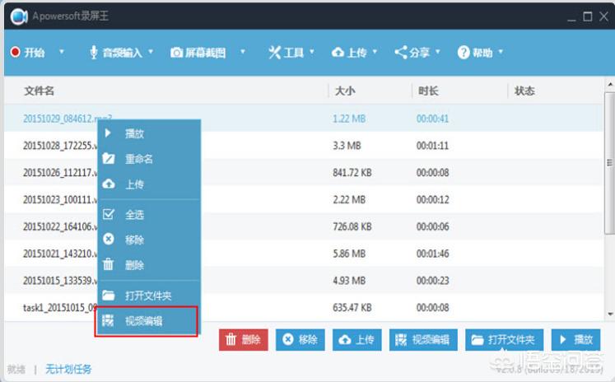Choose 重命名 from the context menu
Viewport: 615px width, 382px height.
click(x=149, y=159)
